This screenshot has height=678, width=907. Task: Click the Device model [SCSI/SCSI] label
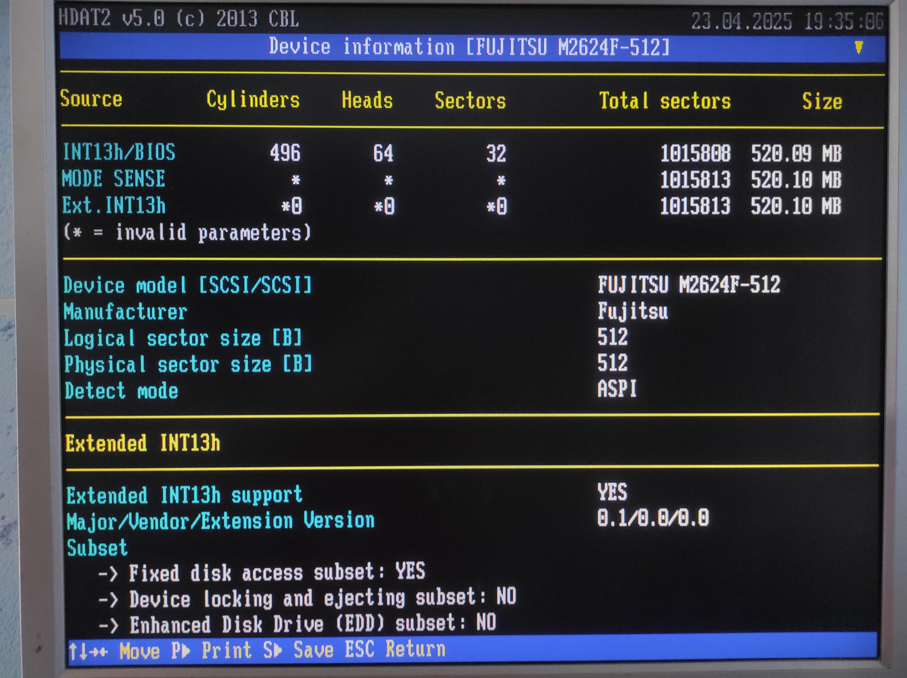pos(187,285)
